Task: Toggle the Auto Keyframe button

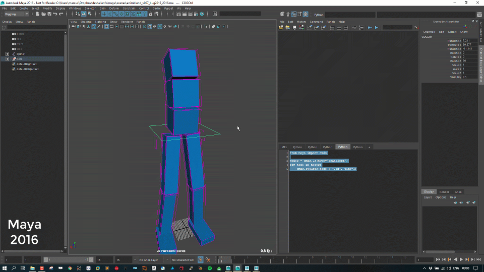Action: (x=201, y=260)
